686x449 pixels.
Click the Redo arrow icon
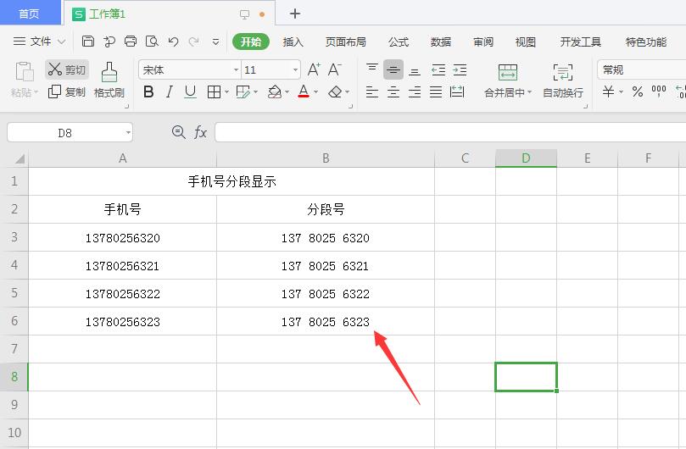tap(193, 42)
